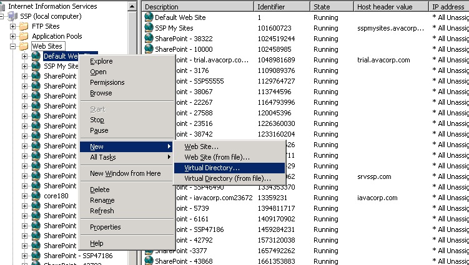This screenshot has width=469, height=265.
Task: Select Web Site (from file)... option
Action: pos(229,158)
